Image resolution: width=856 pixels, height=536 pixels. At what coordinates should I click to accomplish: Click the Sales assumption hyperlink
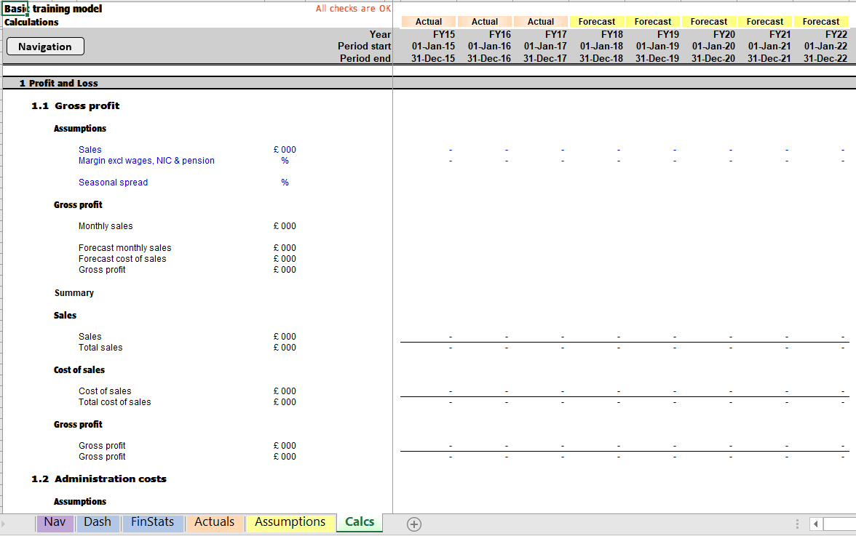(x=90, y=149)
